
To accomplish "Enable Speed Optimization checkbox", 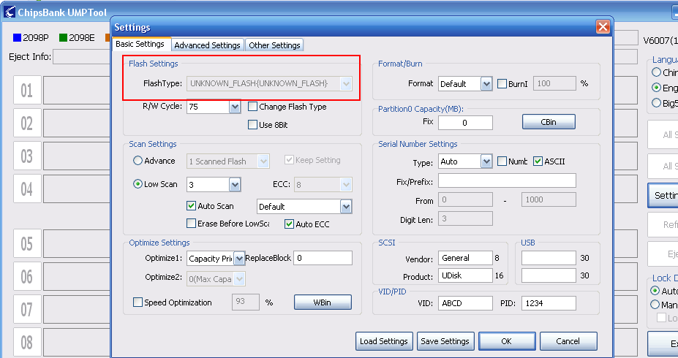I will [x=138, y=302].
